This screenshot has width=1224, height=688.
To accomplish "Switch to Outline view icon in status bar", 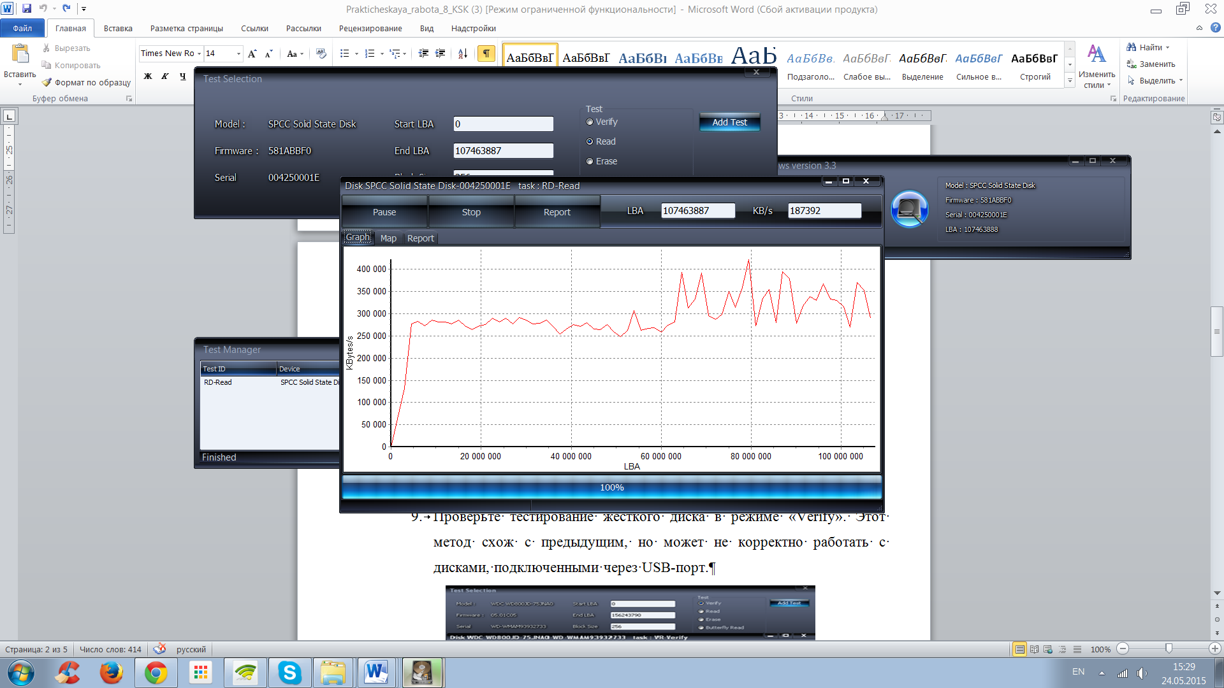I will pos(1063,649).
